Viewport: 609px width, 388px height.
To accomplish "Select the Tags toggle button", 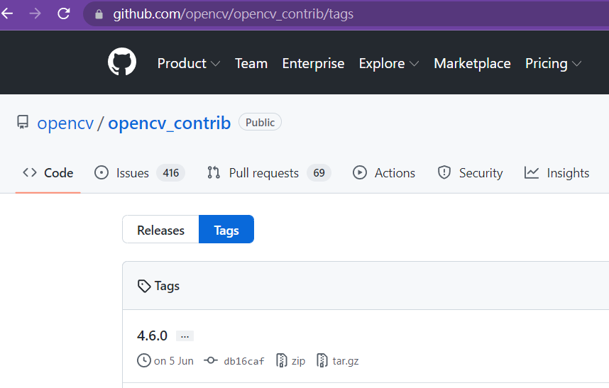I will tap(226, 230).
